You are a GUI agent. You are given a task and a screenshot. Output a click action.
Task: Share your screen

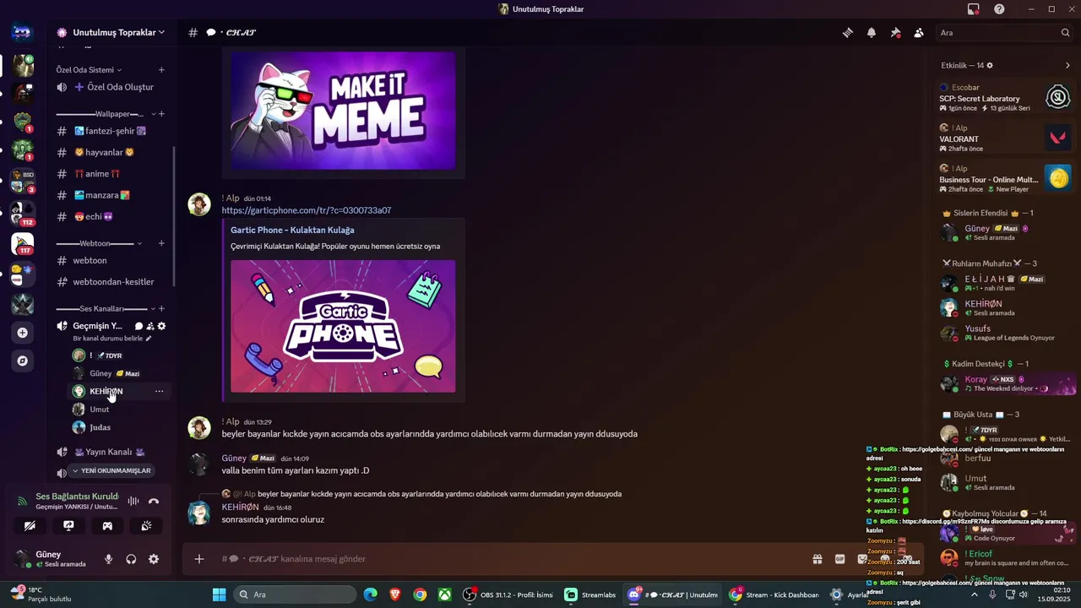pyautogui.click(x=69, y=526)
